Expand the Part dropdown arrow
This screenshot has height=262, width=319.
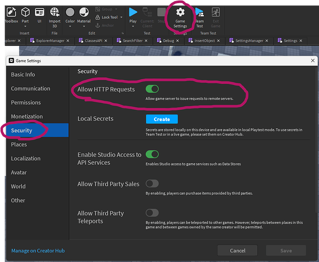[25, 26]
